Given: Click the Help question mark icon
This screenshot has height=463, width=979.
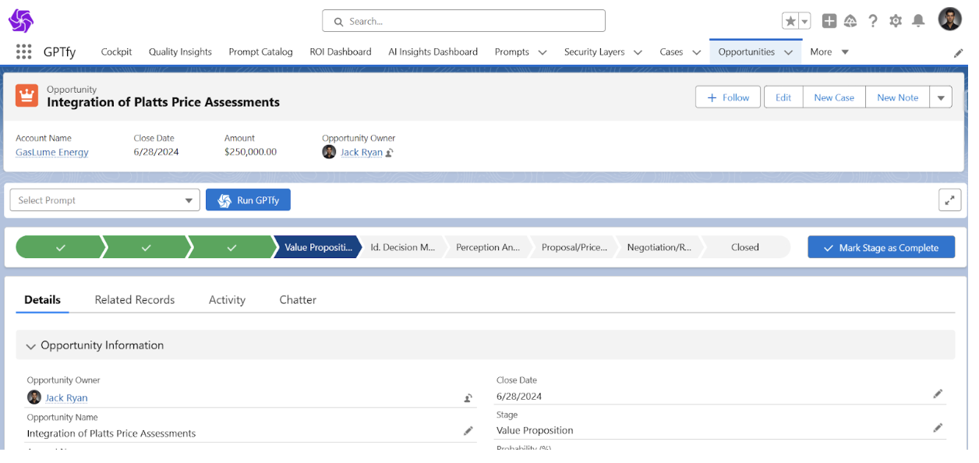Looking at the screenshot, I should [873, 20].
